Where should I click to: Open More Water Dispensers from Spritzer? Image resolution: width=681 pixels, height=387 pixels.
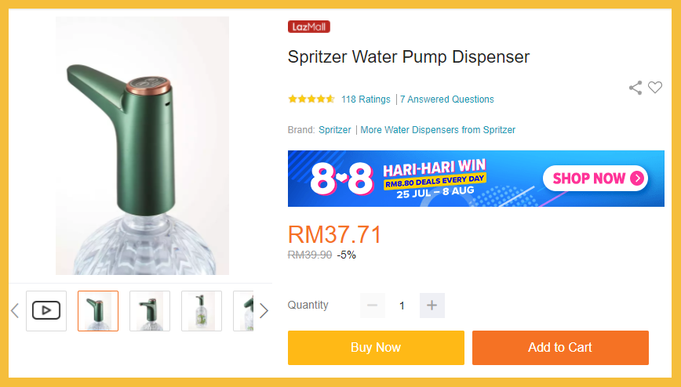coord(438,130)
